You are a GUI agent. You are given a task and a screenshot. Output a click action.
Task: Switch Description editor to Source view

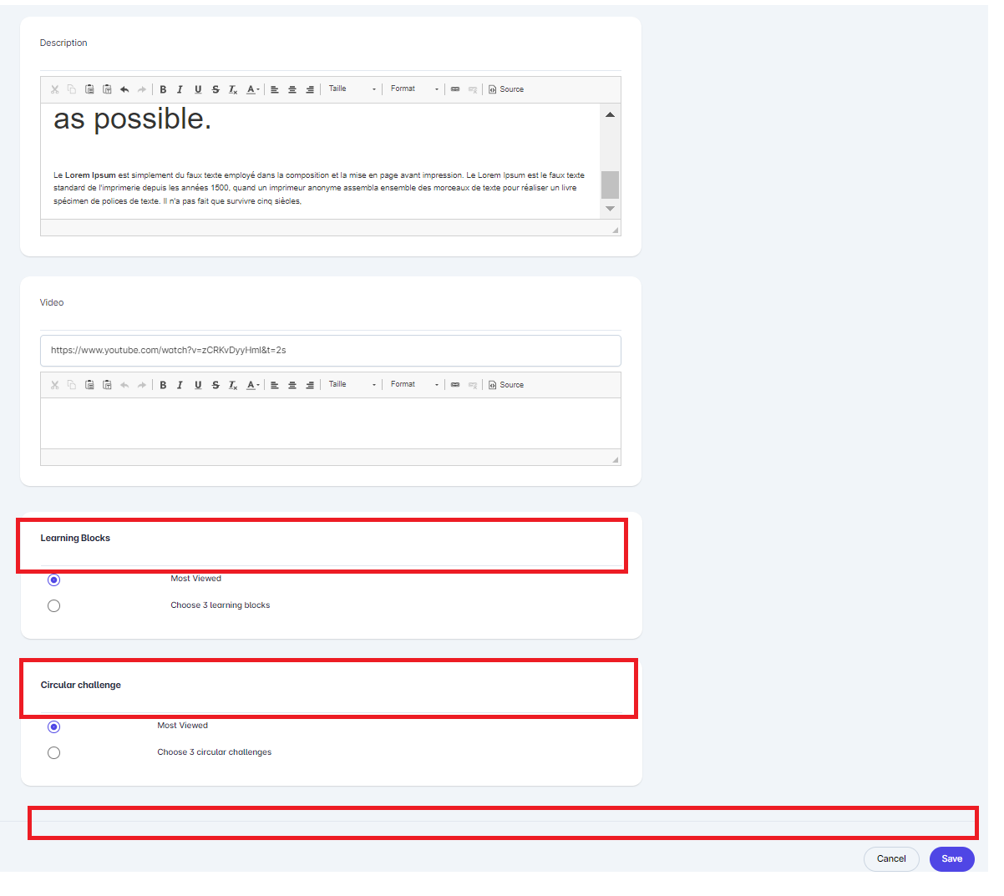coord(506,89)
